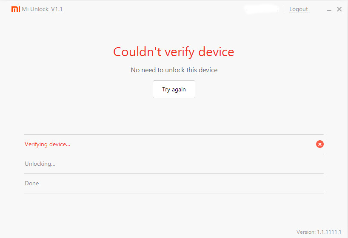This screenshot has height=238, width=348.
Task: Click the separator line above "Verifying device..."
Action: (174, 135)
